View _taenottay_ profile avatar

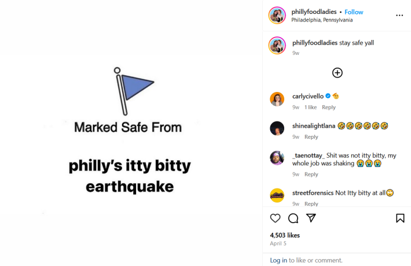[x=277, y=158]
